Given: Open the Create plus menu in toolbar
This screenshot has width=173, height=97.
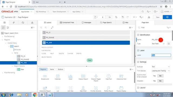Looking at the screenshot, I should point(135,17).
